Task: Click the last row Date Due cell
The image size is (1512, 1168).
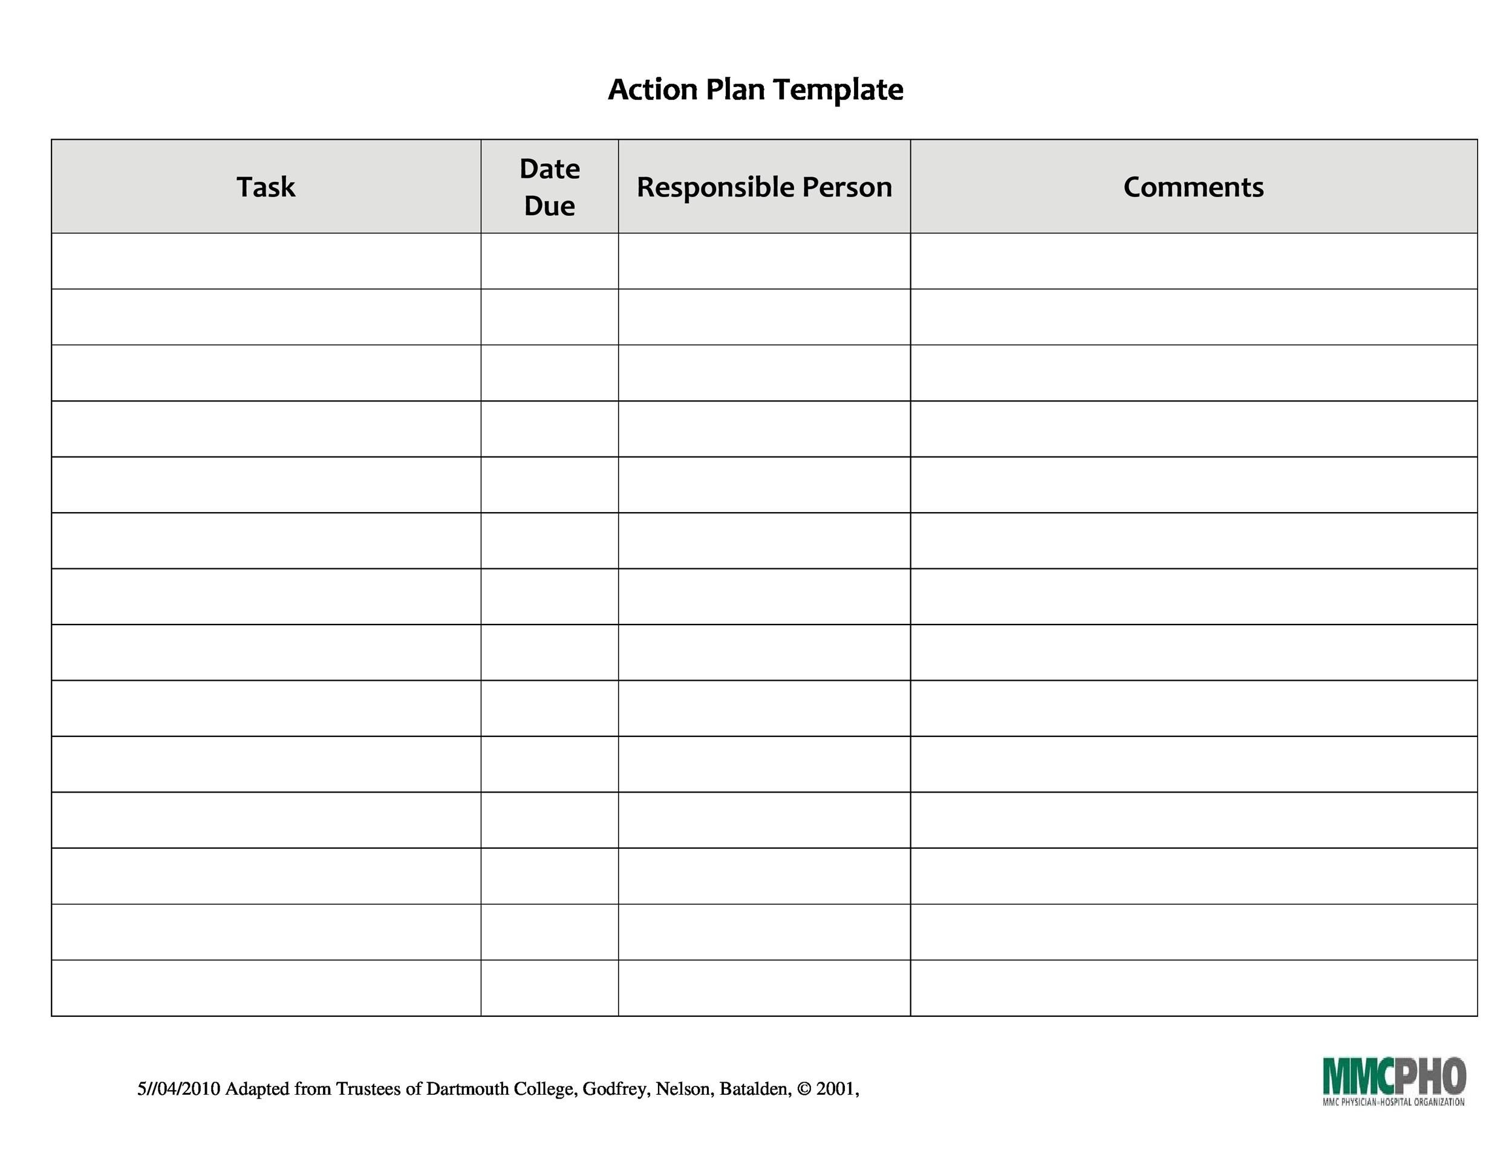Action: click(x=549, y=987)
